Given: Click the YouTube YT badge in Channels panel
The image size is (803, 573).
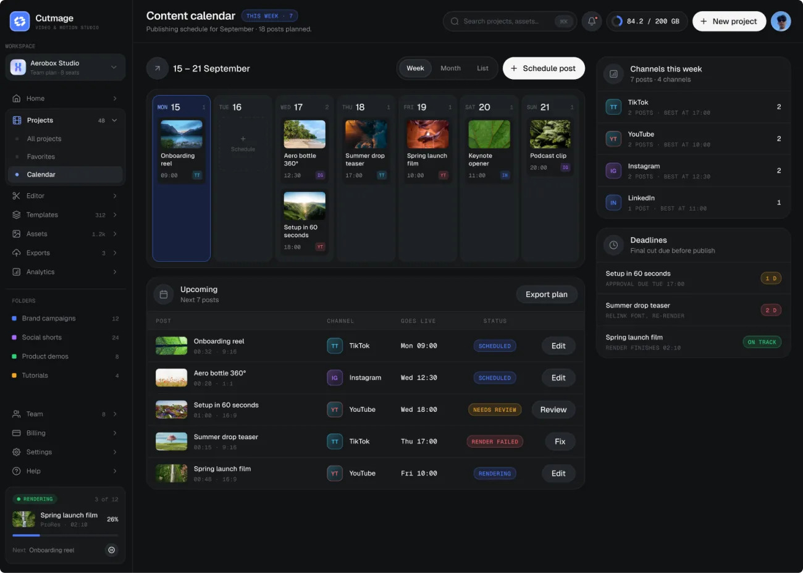Looking at the screenshot, I should coord(613,139).
